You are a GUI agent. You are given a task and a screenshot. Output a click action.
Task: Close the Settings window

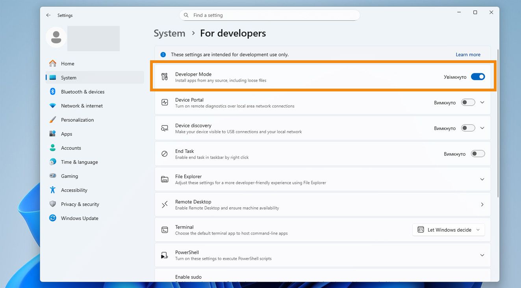pyautogui.click(x=491, y=13)
